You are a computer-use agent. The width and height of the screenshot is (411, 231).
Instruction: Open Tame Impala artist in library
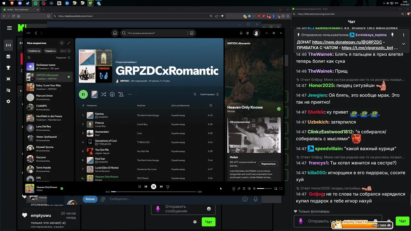click(x=49, y=169)
